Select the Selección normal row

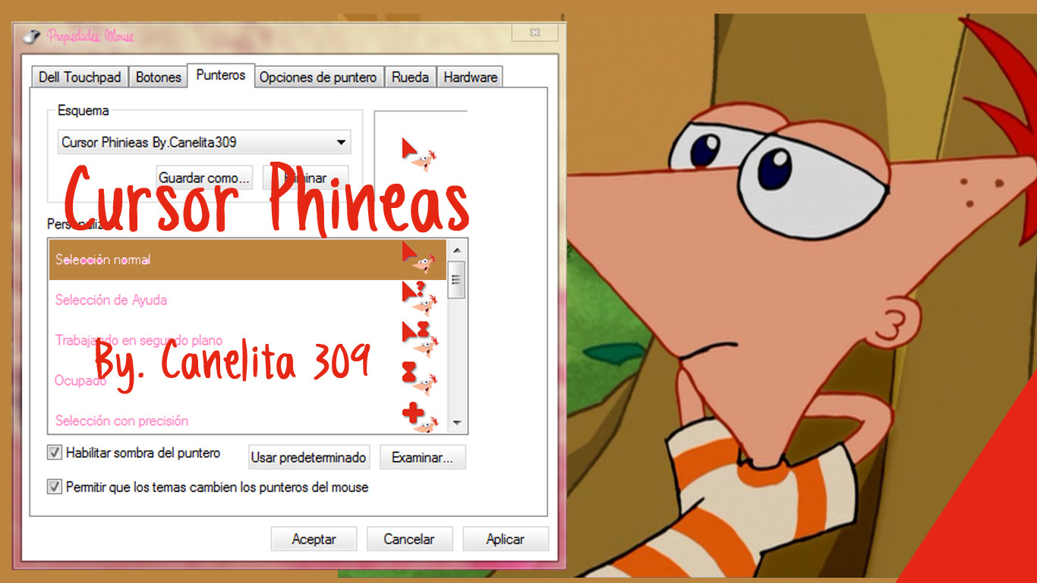tap(247, 260)
